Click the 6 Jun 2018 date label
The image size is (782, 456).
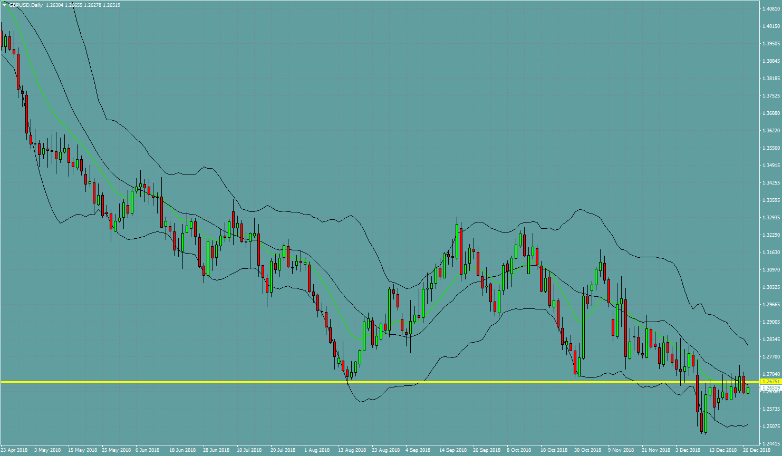pos(147,450)
